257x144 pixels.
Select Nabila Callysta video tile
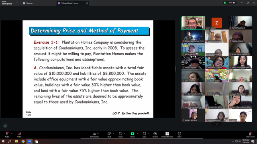(241, 36)
